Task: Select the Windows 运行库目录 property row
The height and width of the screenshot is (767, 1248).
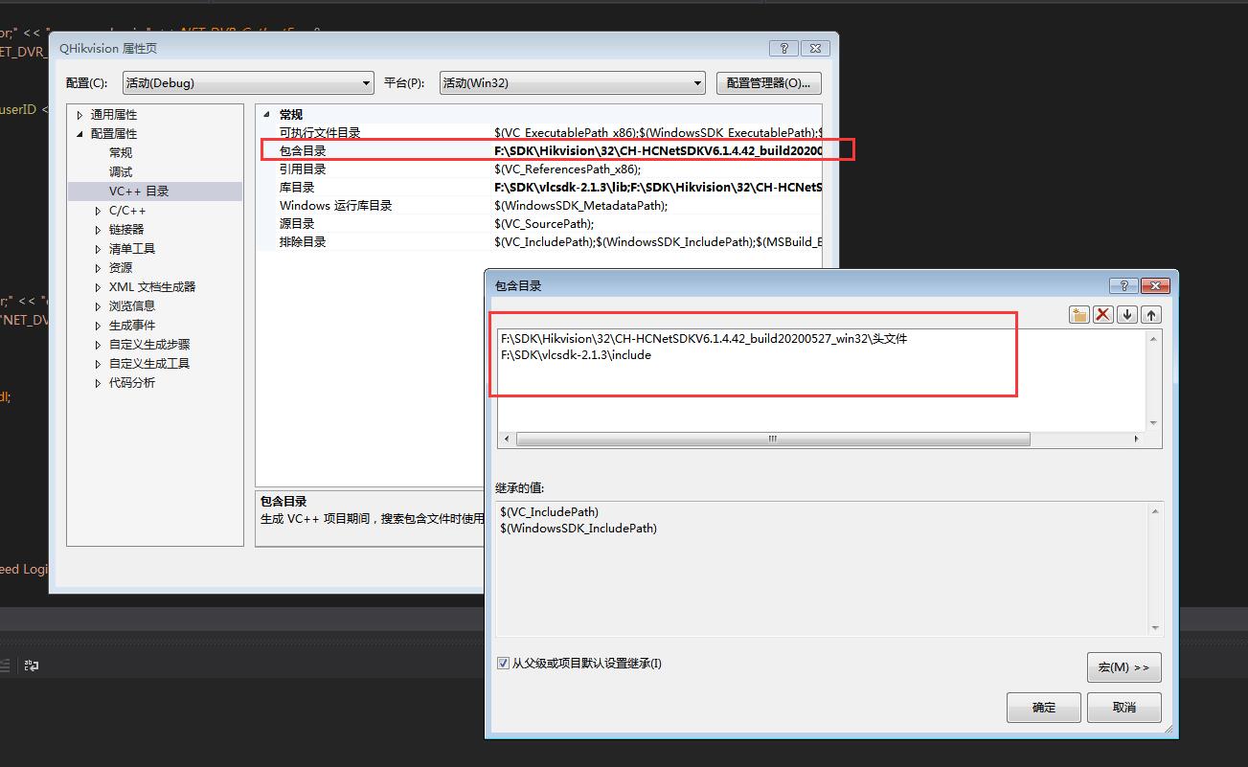Action: click(540, 206)
